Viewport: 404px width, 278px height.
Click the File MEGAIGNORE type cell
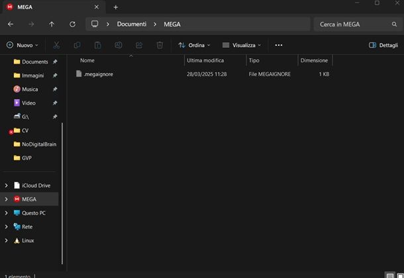270,74
